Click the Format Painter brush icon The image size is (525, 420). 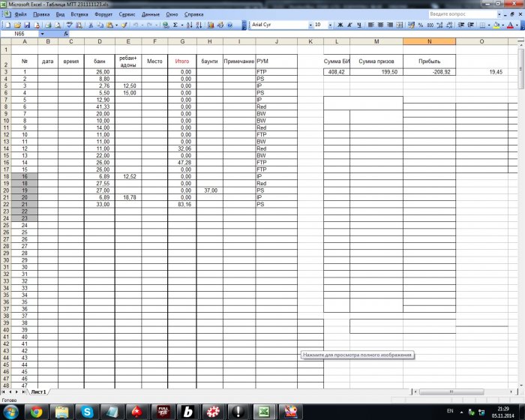[x=124, y=25]
